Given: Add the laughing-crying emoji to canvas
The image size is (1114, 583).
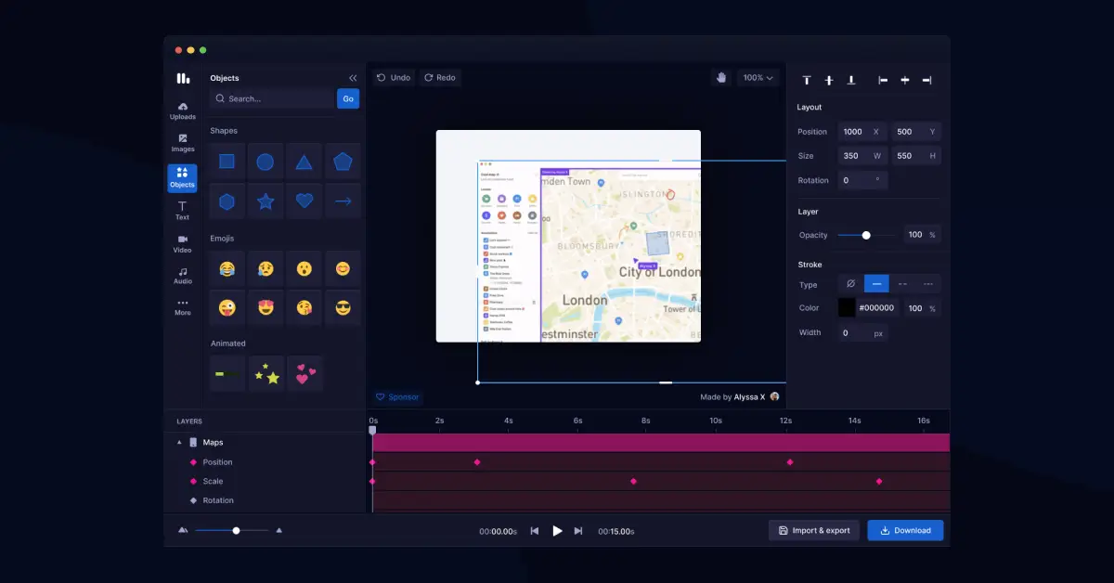Looking at the screenshot, I should click(227, 268).
